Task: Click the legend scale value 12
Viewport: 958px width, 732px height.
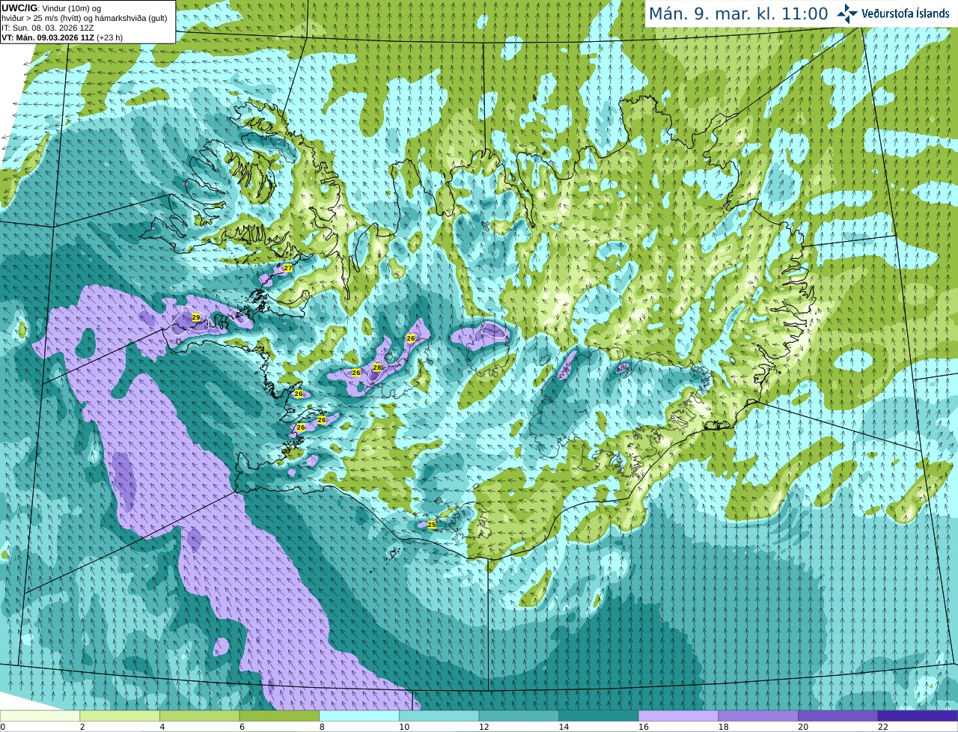Action: click(483, 727)
